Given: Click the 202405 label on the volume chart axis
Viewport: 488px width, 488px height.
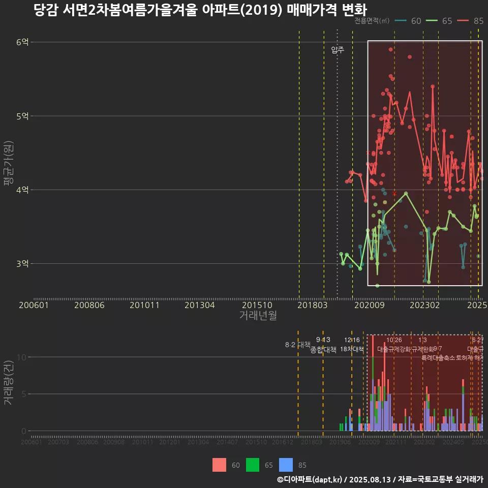Looking at the screenshot, I should click(x=453, y=442).
